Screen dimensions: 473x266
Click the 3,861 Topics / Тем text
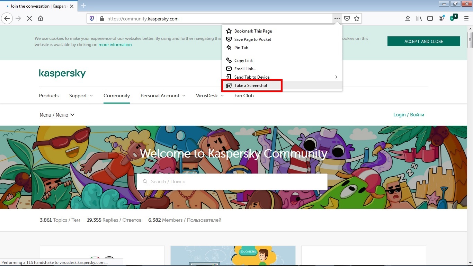[x=60, y=220]
